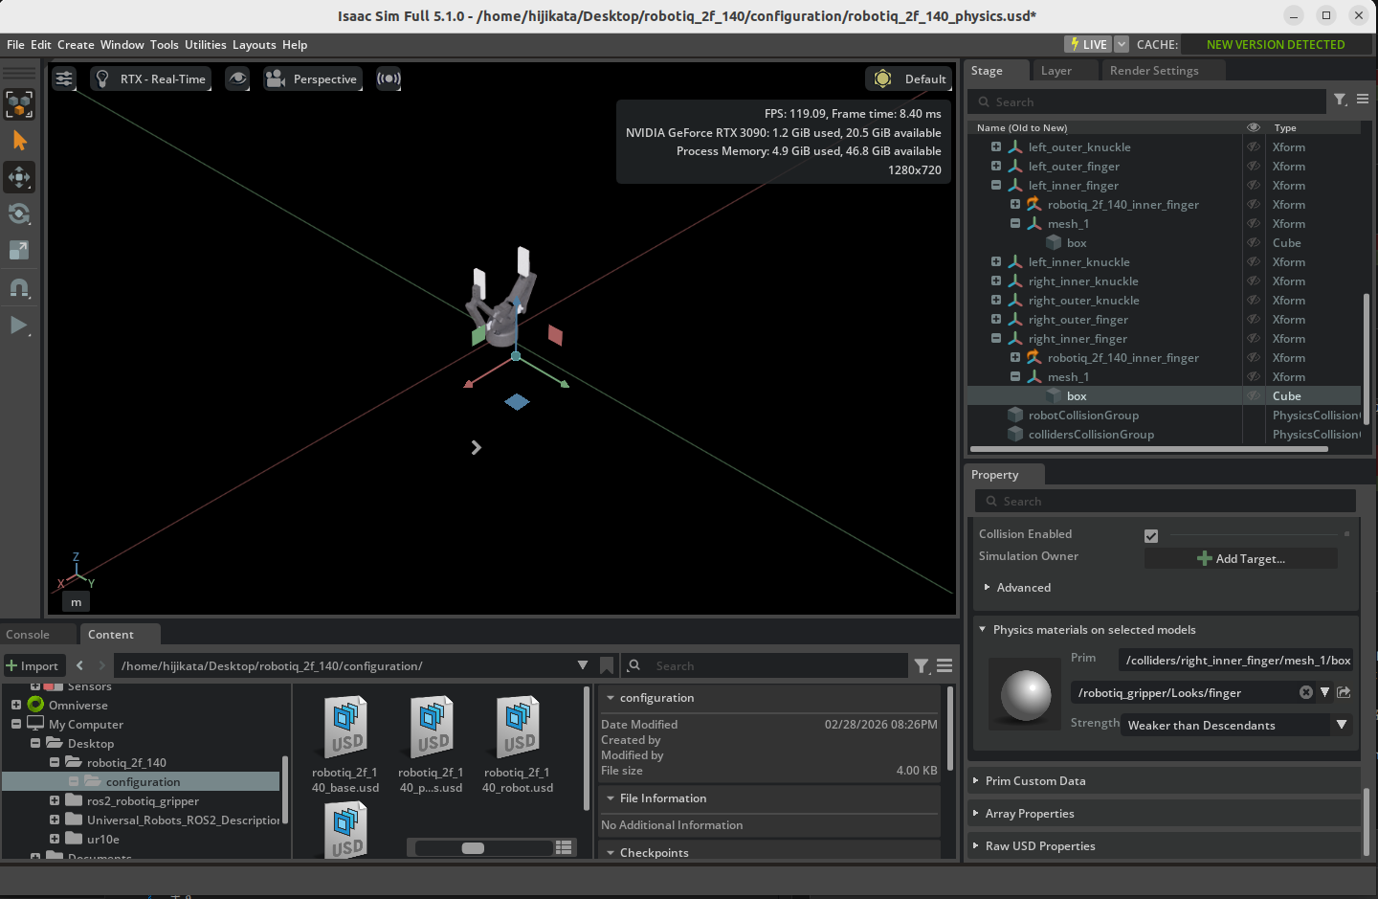This screenshot has width=1378, height=899.
Task: Open the Strength dropdown menu
Action: pos(1341,725)
